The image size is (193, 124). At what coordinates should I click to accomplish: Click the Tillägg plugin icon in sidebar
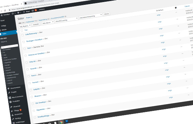[x=12, y=111]
